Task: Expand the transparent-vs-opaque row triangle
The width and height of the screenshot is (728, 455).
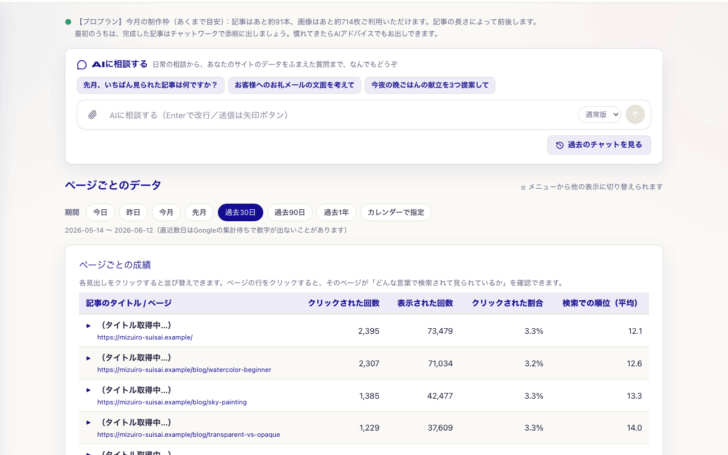Action: (88, 423)
